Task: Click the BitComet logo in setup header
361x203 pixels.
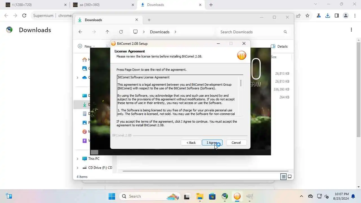Action: tap(242, 55)
